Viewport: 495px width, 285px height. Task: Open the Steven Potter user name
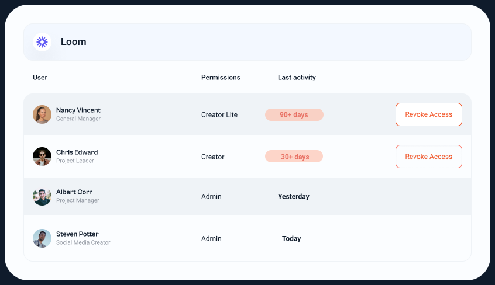(77, 234)
